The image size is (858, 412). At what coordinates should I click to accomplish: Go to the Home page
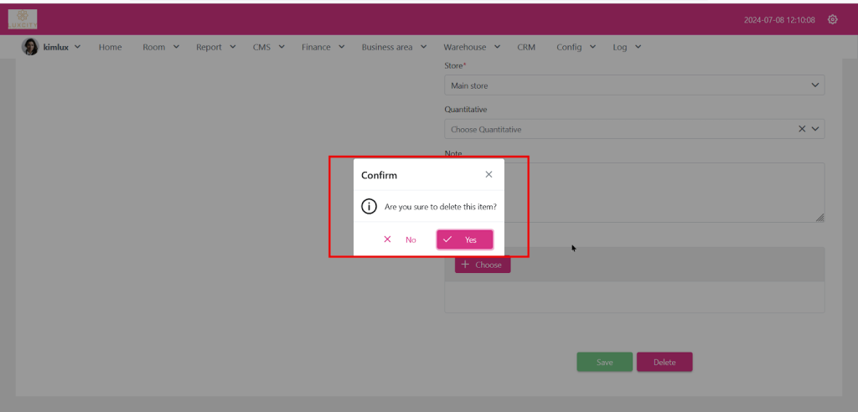pos(110,48)
